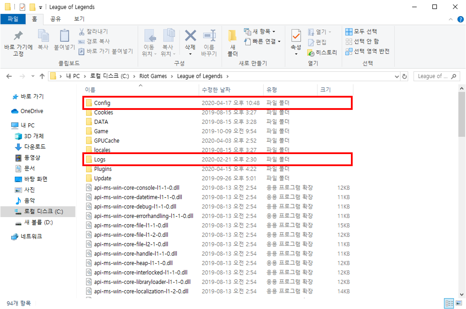The height and width of the screenshot is (309, 466).
Task: Refresh the folder view
Action: pos(405,76)
